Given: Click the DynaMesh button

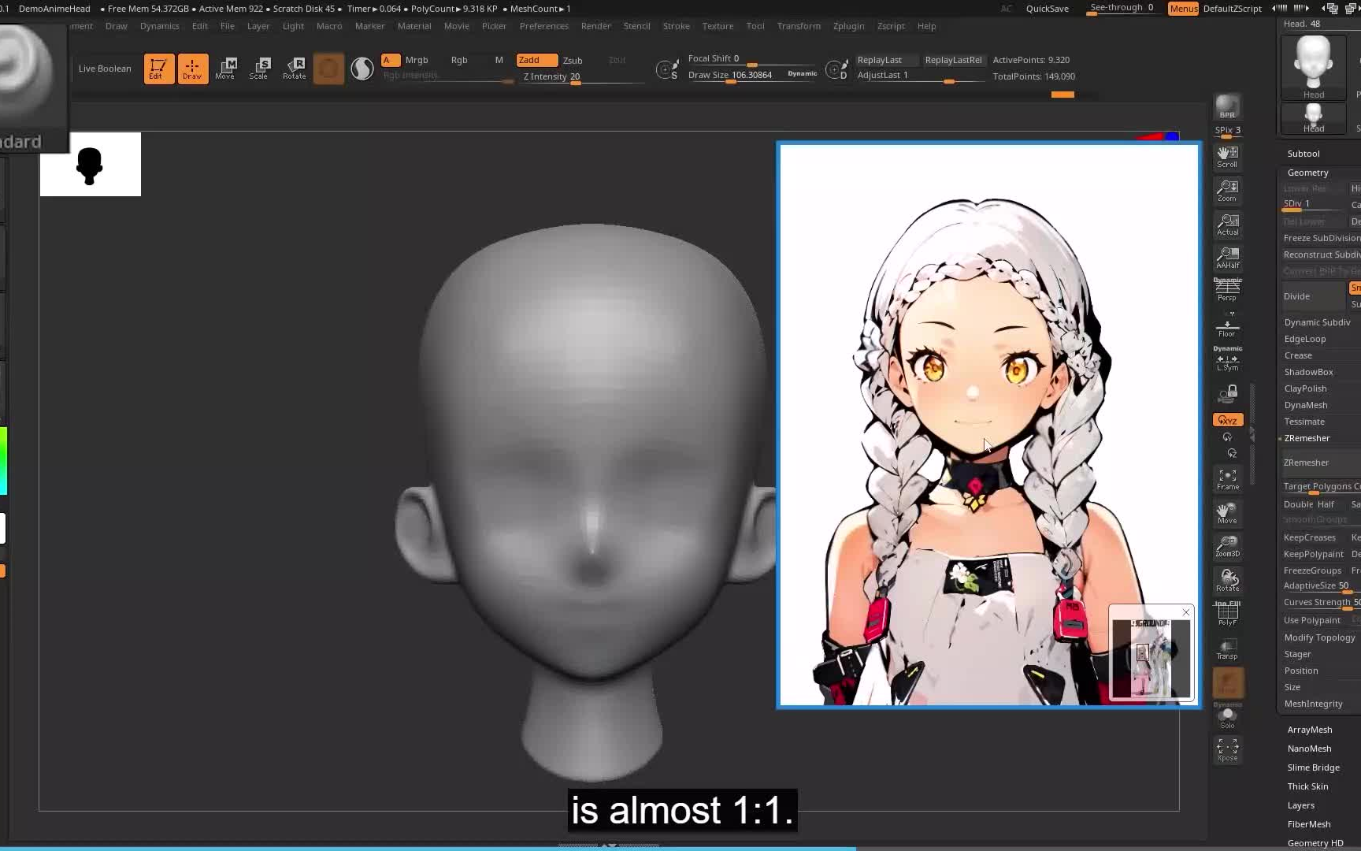Looking at the screenshot, I should tap(1305, 404).
